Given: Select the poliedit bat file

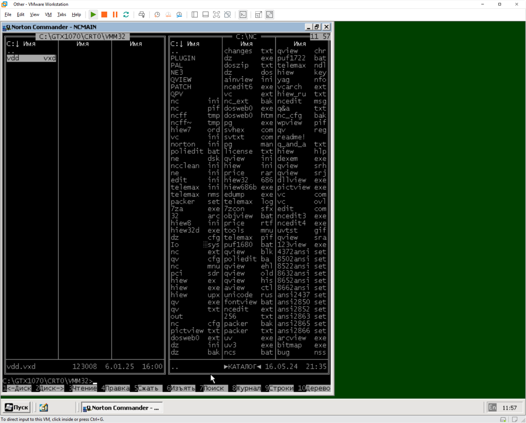Looking at the screenshot, I should click(x=196, y=151).
